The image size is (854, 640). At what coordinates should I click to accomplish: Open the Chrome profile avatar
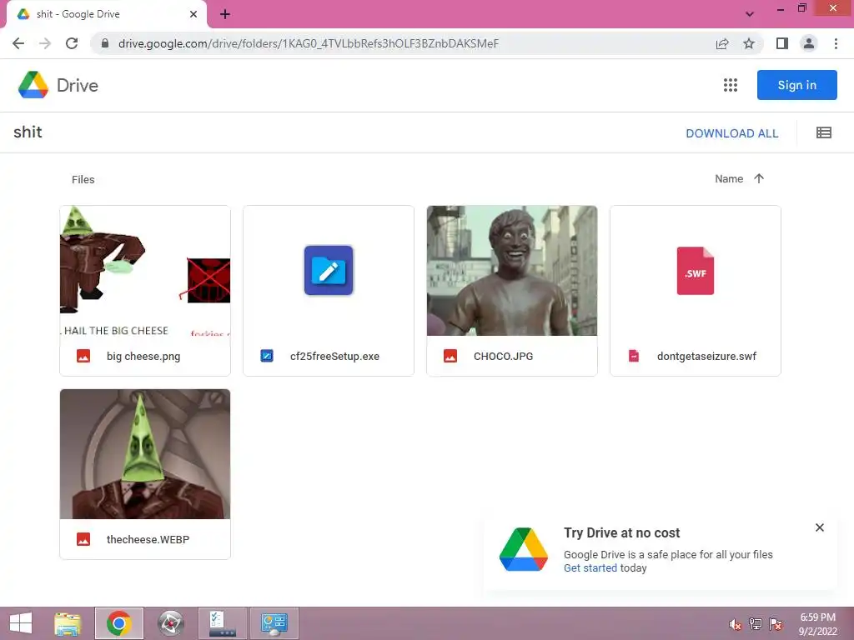(x=809, y=43)
